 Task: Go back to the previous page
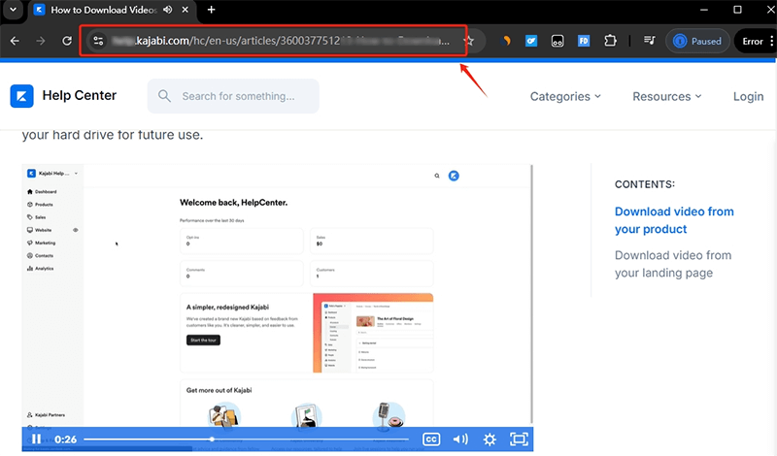coord(15,41)
